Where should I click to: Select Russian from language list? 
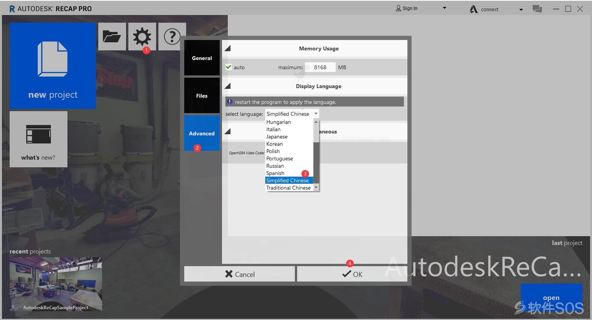[289, 166]
